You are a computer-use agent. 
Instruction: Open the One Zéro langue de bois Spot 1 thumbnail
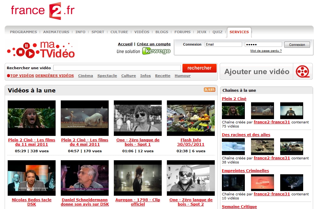pyautogui.click(x=138, y=118)
